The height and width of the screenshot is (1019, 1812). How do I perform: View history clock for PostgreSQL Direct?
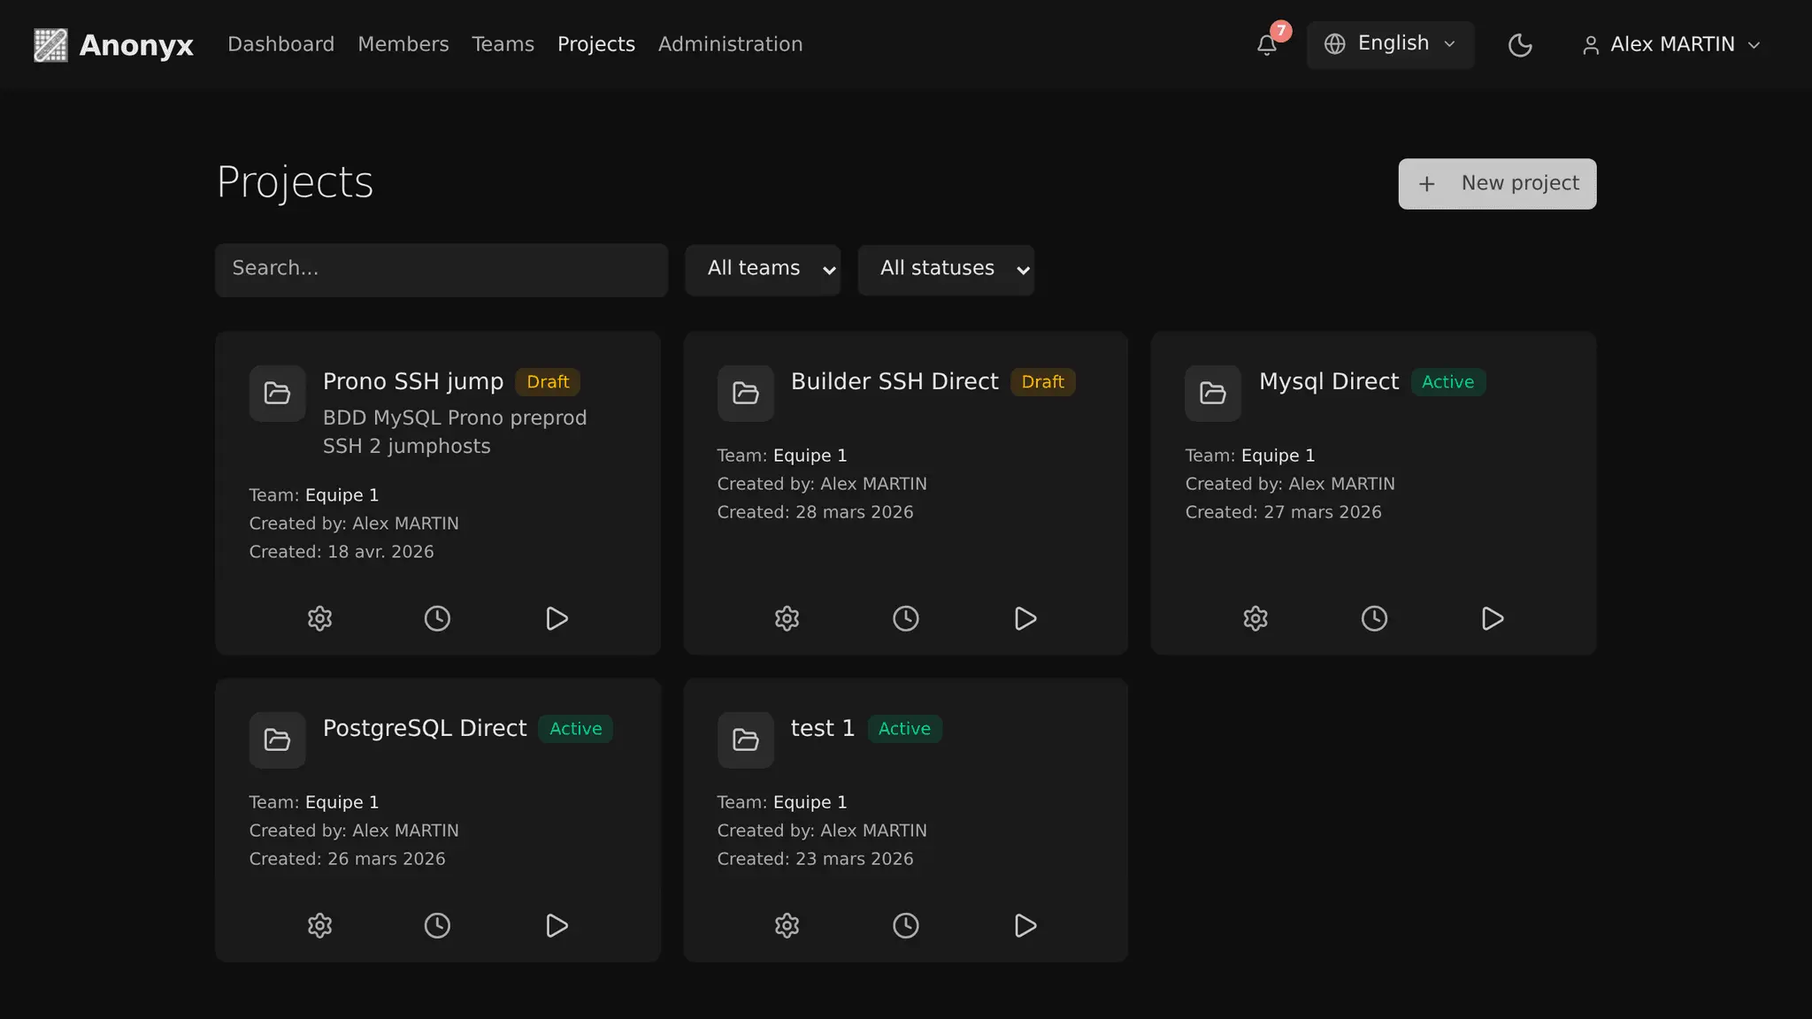(437, 925)
